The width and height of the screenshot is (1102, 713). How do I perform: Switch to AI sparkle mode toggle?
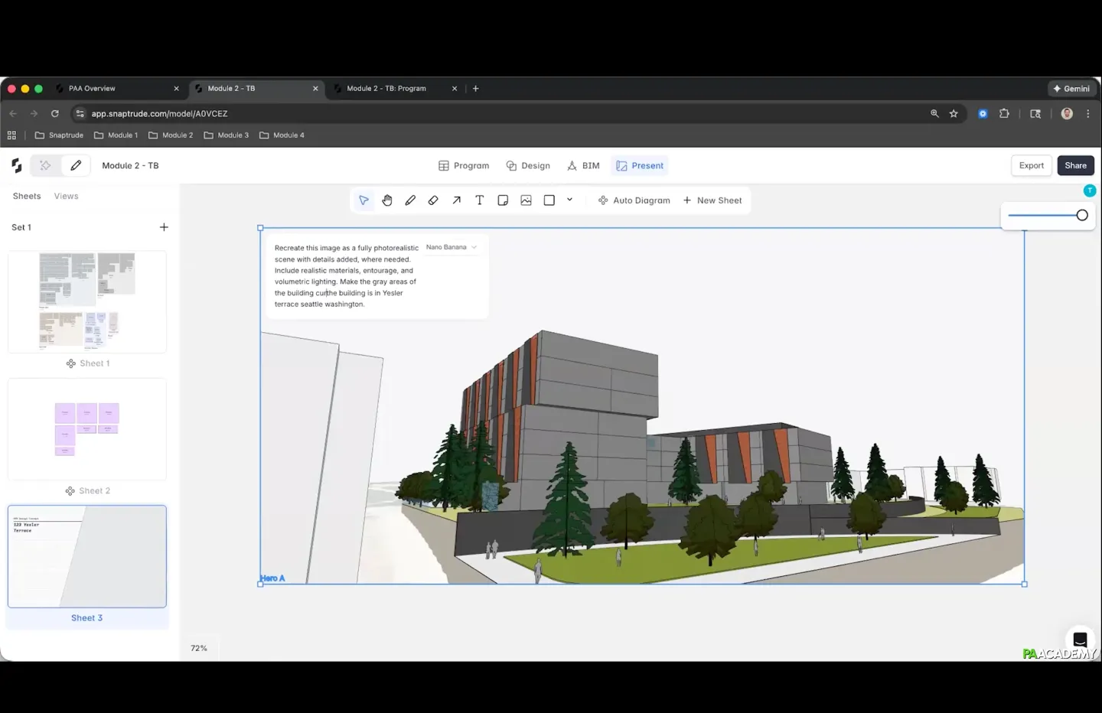tap(45, 165)
